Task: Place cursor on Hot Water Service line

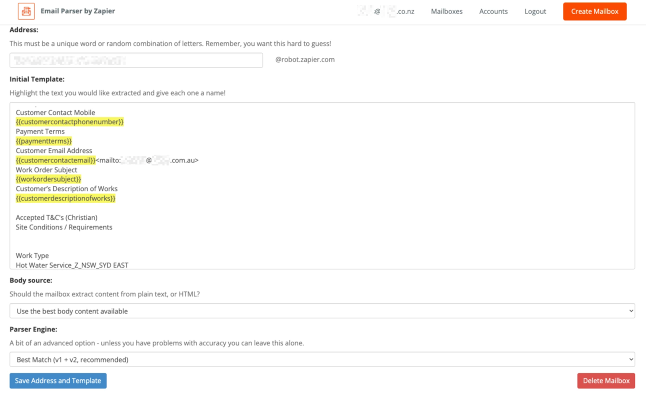Action: (72, 265)
